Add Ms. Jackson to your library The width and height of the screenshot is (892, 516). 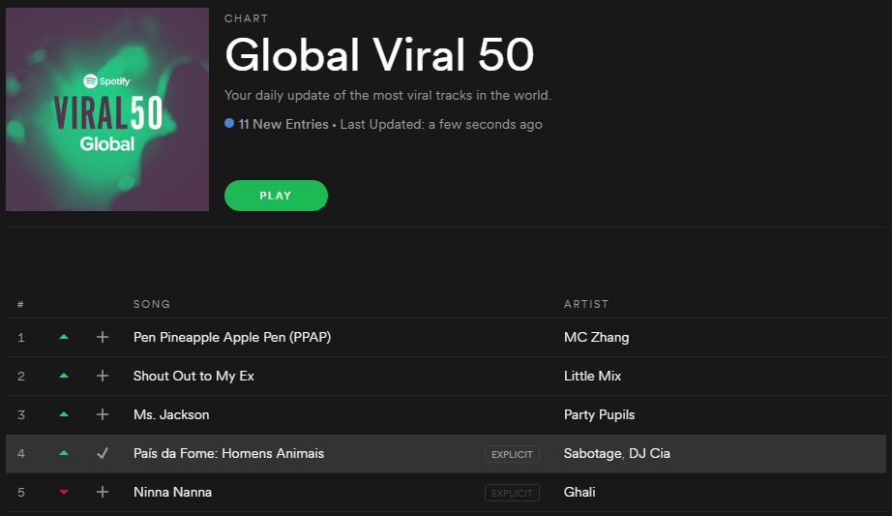(103, 414)
